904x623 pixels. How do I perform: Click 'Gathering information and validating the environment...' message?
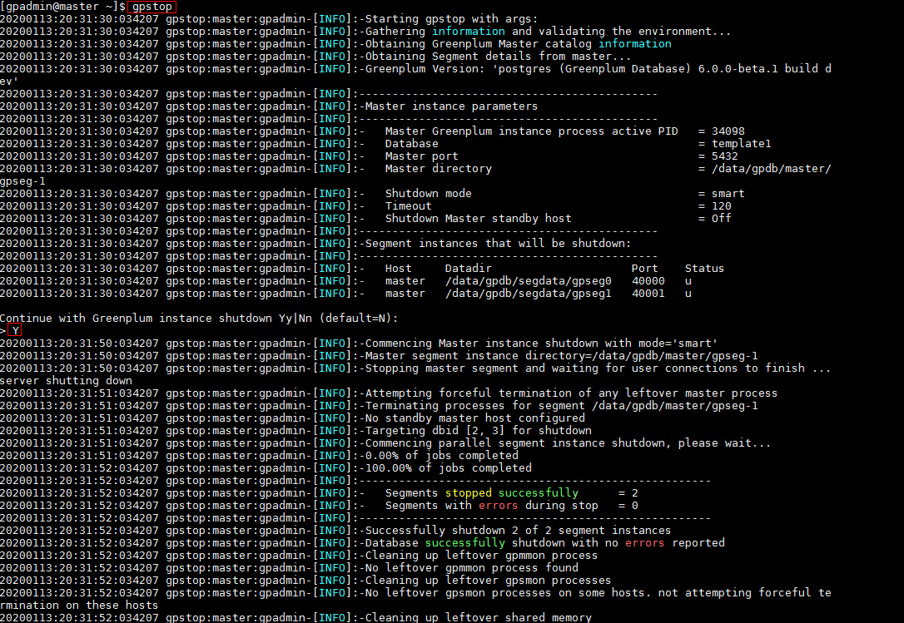[x=548, y=32]
